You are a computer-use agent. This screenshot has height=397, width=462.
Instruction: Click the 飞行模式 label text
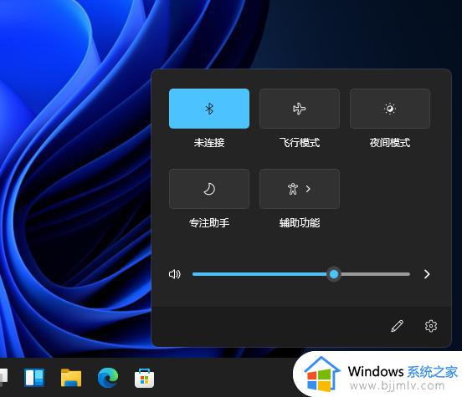[300, 143]
